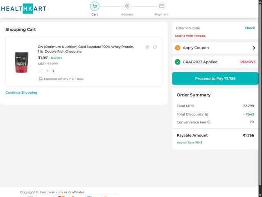262x197 pixels.
Task: Click the Convenience Fee ₹0 value
Action: pyautogui.click(x=252, y=122)
